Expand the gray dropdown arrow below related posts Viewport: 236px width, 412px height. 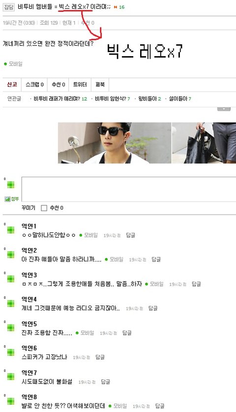click(x=224, y=109)
